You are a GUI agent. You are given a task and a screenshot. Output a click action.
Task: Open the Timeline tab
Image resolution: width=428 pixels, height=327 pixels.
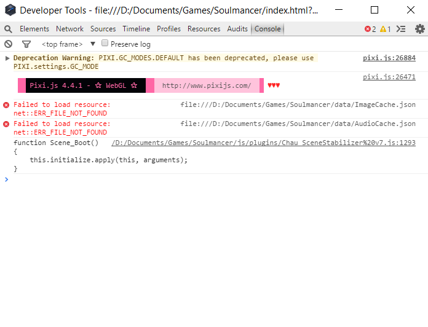(136, 29)
